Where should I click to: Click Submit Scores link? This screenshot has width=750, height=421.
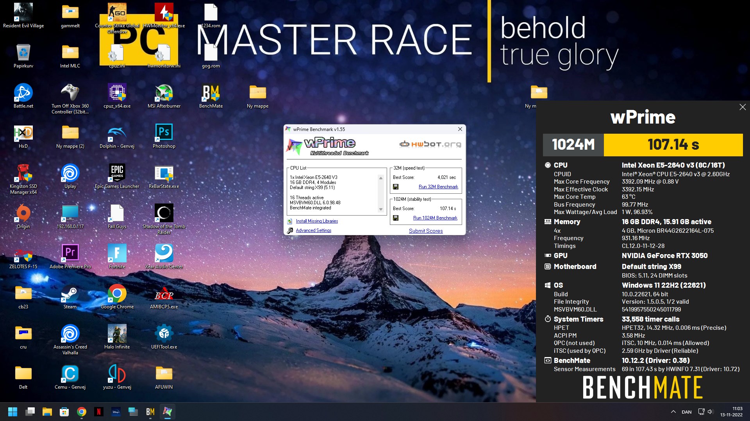coord(426,231)
